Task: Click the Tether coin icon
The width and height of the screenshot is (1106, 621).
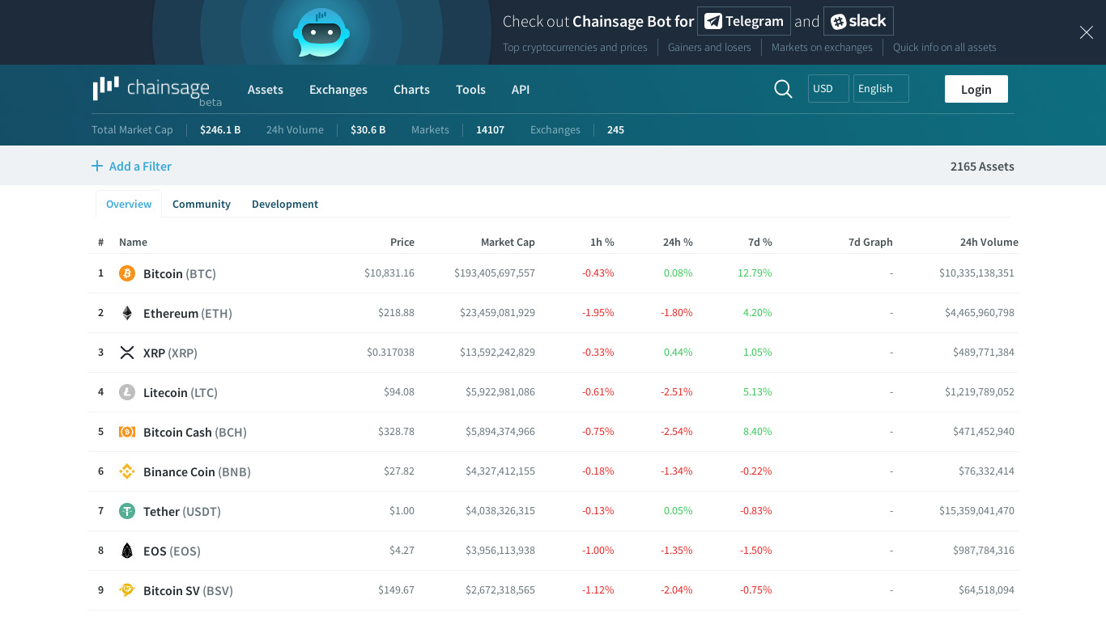Action: (127, 511)
